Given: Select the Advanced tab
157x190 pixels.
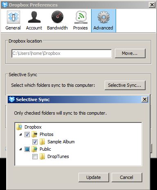Looking at the screenshot, I should [103, 20].
